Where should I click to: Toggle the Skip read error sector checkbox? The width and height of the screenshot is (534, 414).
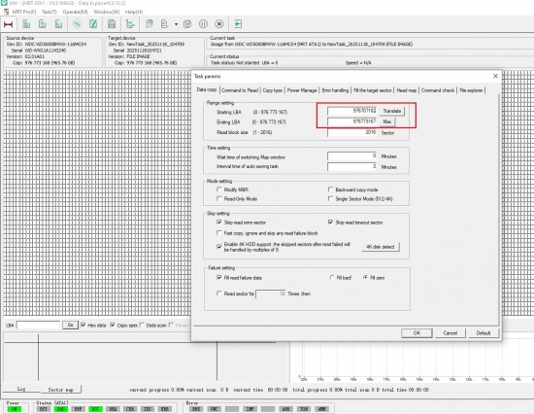point(219,222)
